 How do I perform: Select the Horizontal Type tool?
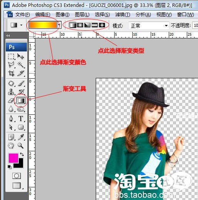(21, 119)
